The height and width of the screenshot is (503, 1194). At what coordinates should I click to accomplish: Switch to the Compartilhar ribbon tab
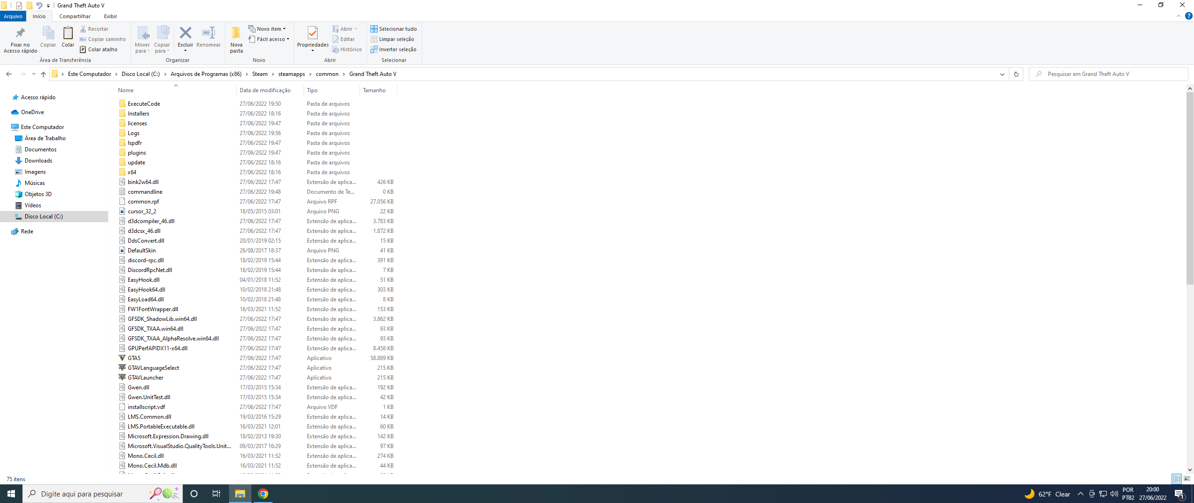coord(75,16)
